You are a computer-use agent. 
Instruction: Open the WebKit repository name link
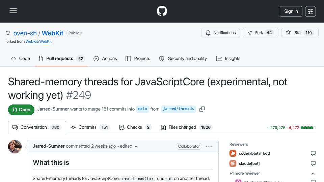point(53,33)
